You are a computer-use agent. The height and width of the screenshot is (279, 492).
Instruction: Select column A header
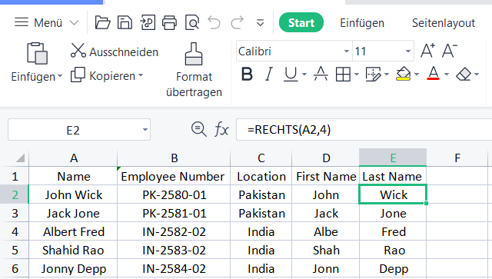(x=73, y=158)
